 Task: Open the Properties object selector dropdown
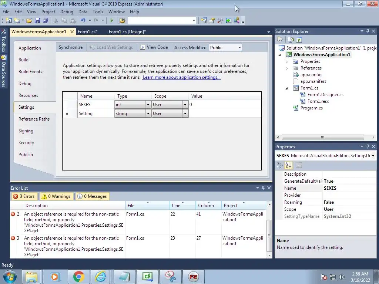(373, 156)
